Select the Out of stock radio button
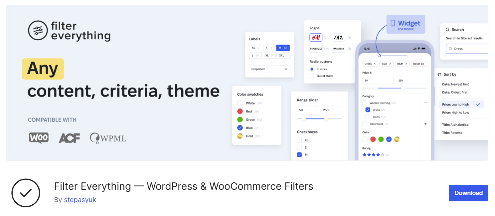Image resolution: width=495 pixels, height=216 pixels. coord(312,76)
